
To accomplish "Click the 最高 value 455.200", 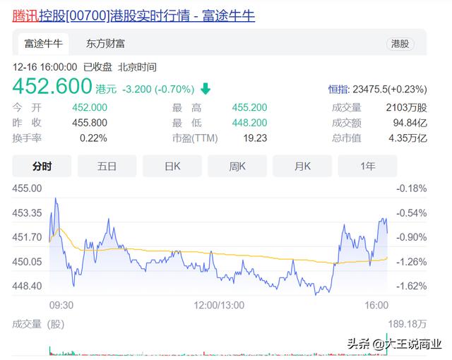I will pos(249,107).
